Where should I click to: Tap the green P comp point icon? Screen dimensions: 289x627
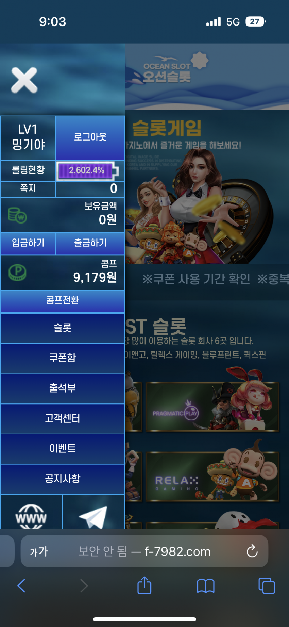tap(17, 273)
